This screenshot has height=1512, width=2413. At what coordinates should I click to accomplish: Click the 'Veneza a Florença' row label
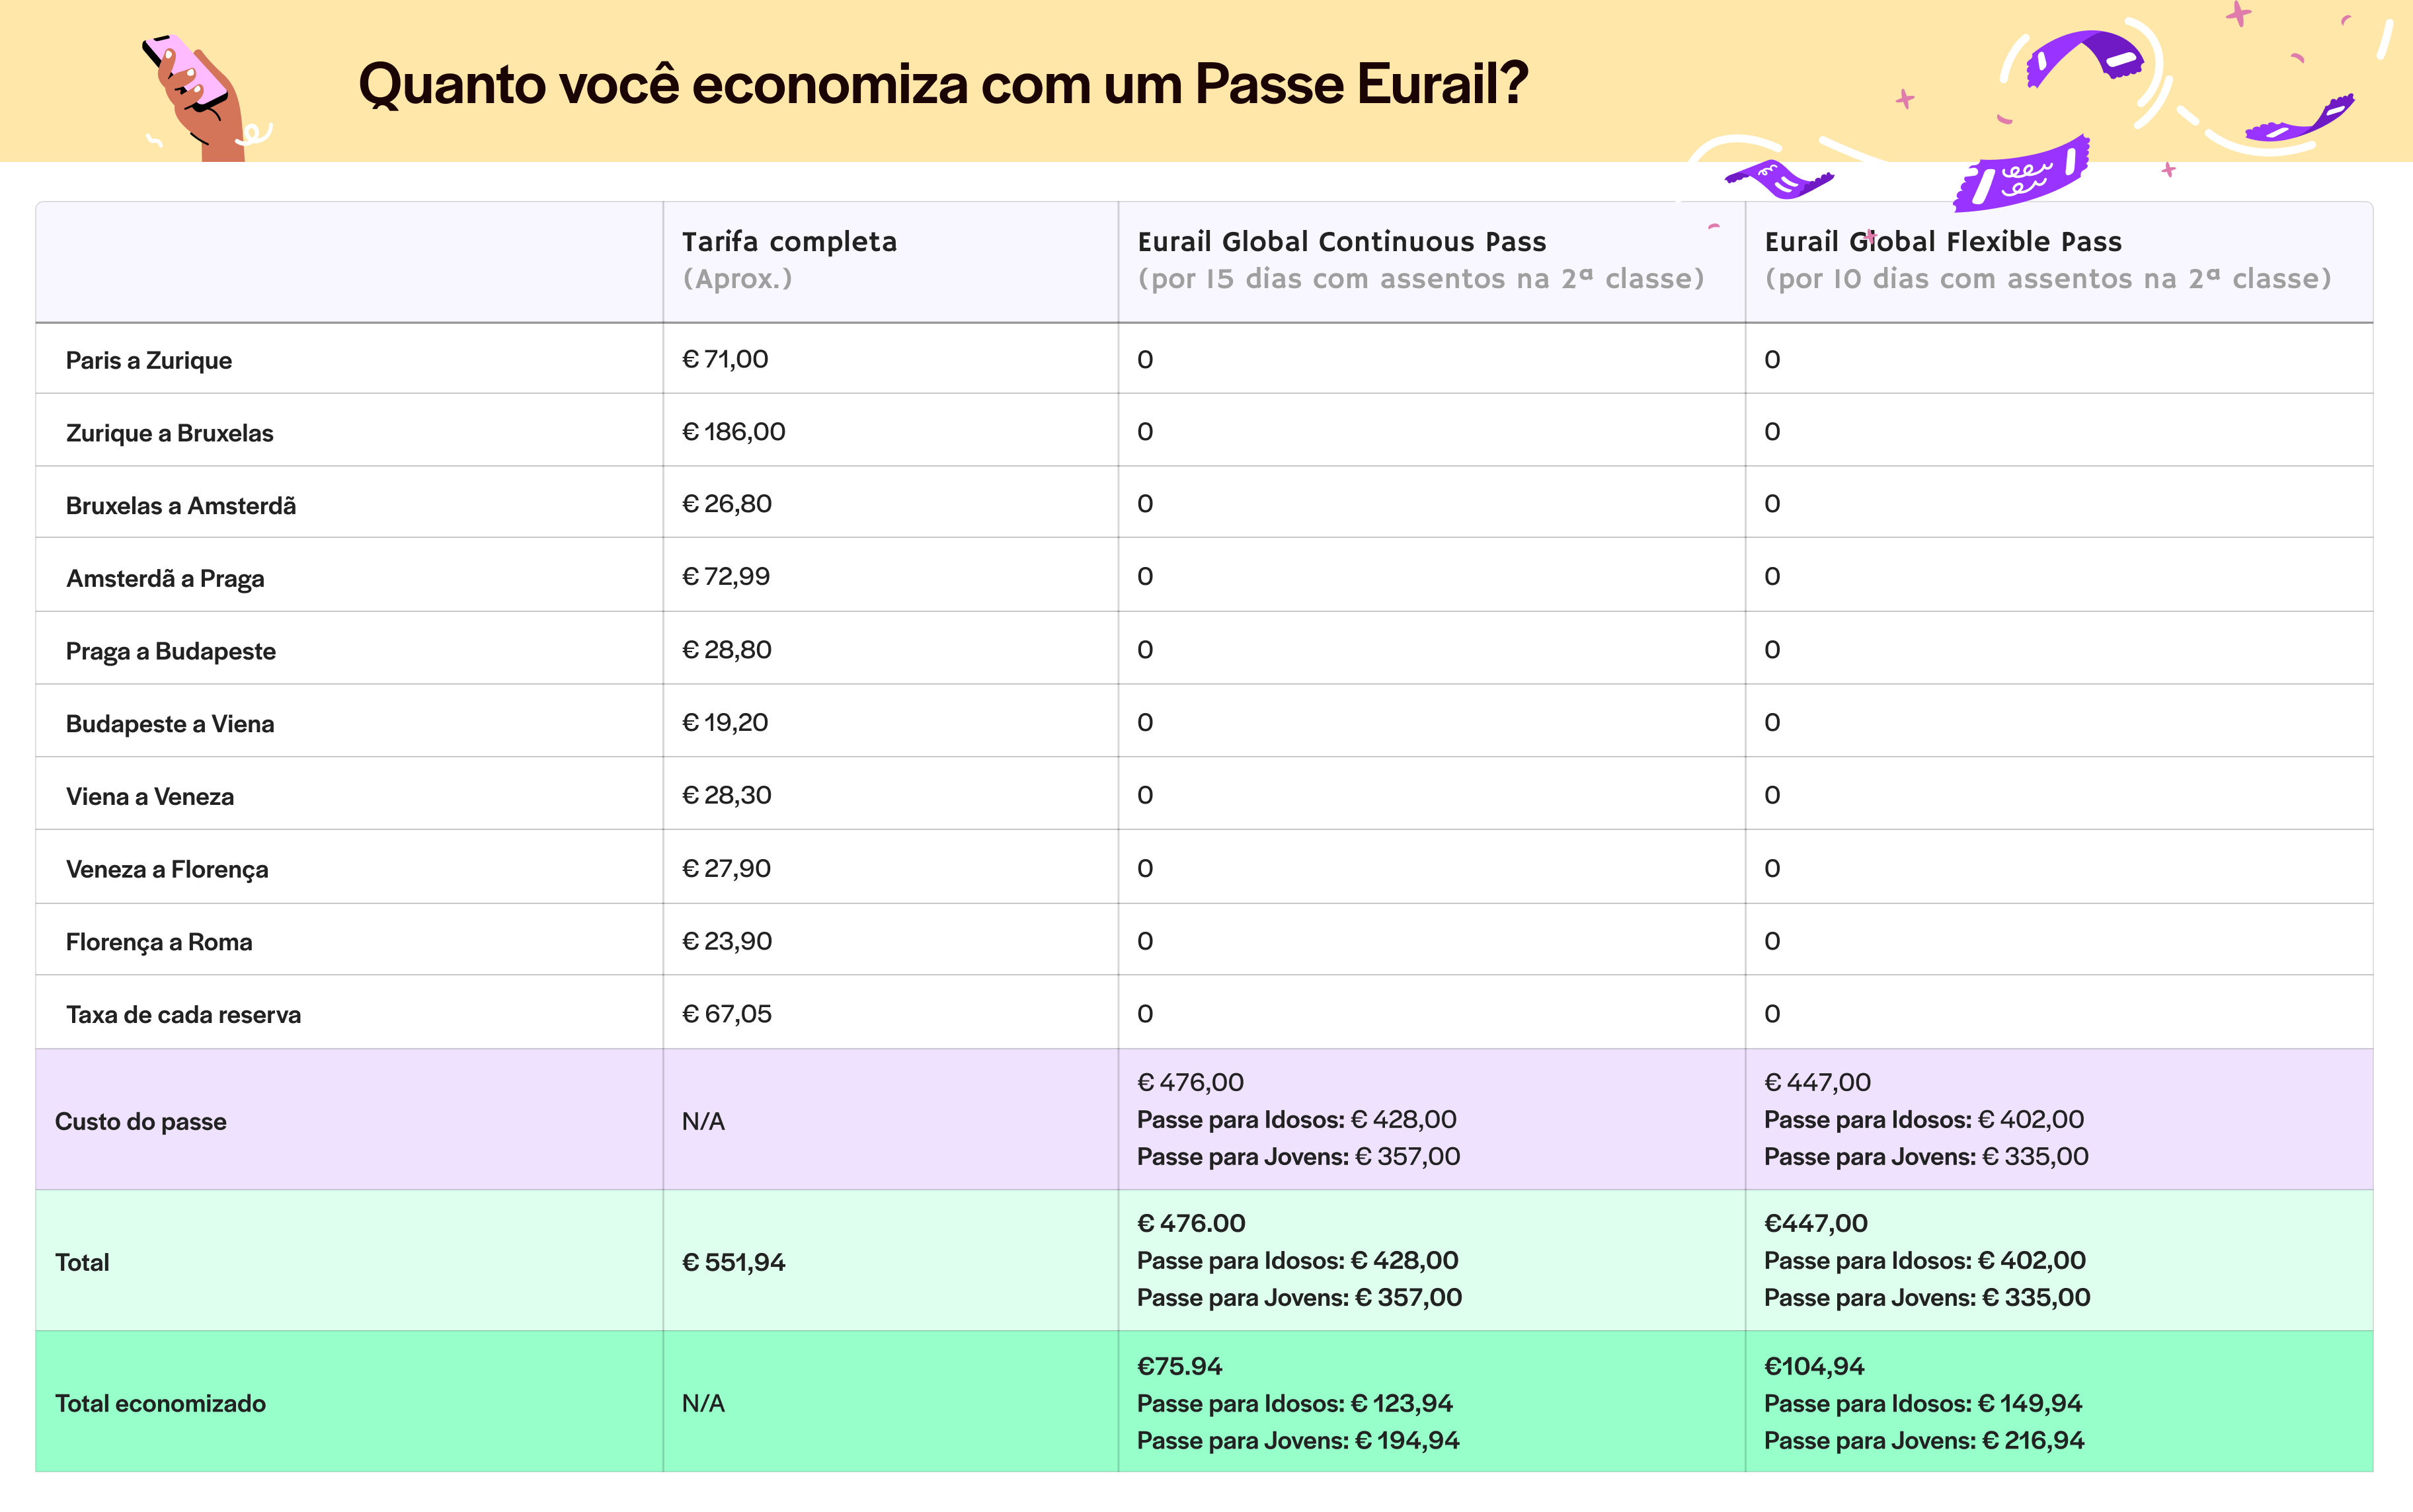click(167, 870)
